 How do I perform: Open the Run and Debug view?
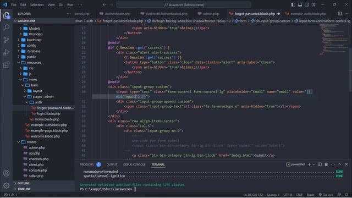pos(6,52)
